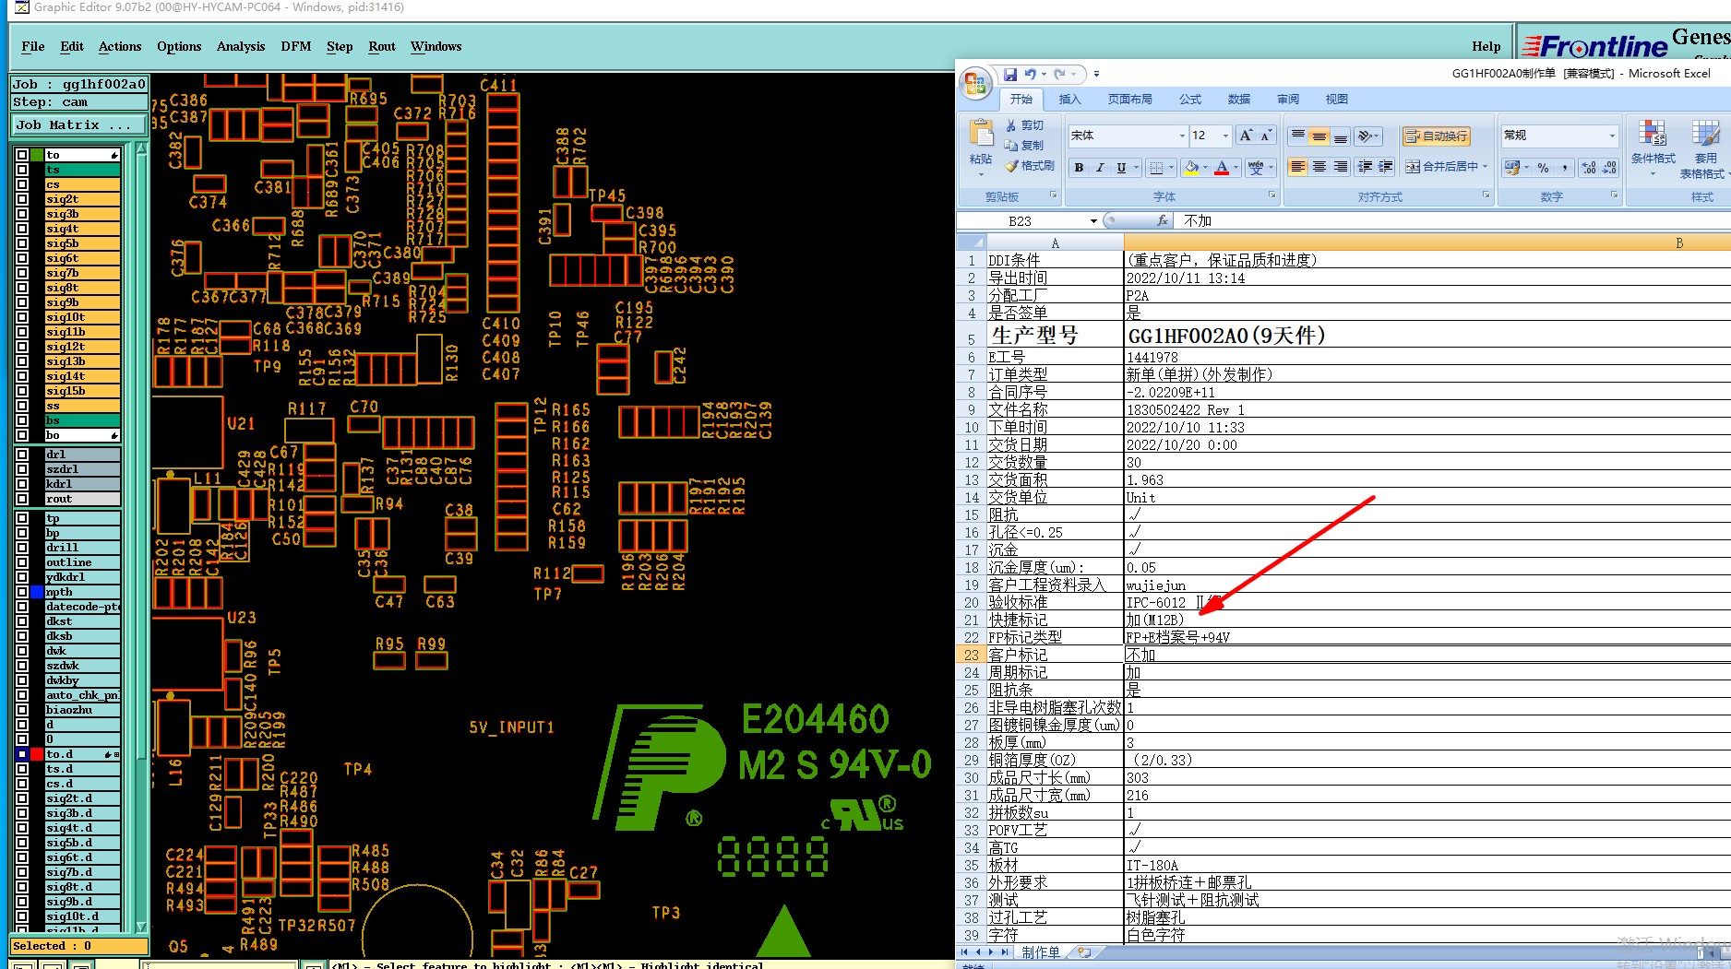
Task: Select the 制作单 worksheet tab
Action: [1041, 952]
